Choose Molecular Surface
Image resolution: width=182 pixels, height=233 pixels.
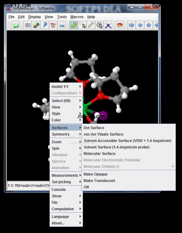(129, 154)
